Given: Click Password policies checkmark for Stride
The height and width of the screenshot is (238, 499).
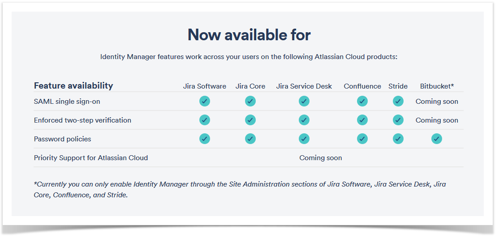Looking at the screenshot, I should coord(398,139).
